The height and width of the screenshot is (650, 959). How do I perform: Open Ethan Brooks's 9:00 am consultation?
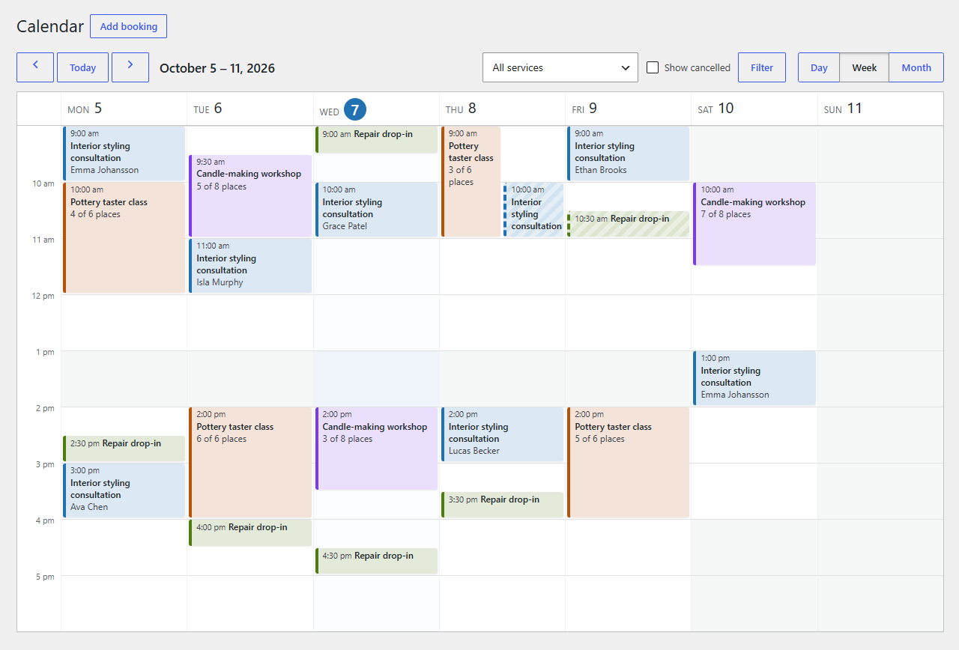(x=628, y=154)
